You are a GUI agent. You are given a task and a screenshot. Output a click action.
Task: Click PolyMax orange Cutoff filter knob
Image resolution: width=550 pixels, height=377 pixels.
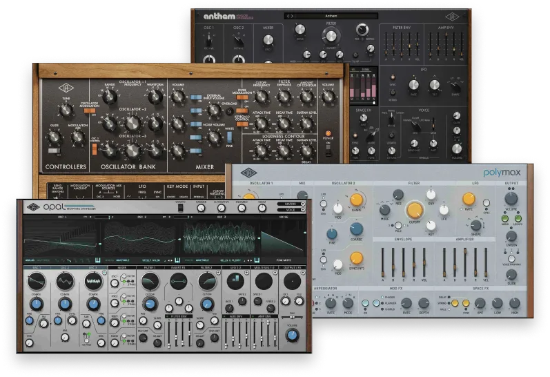click(415, 211)
